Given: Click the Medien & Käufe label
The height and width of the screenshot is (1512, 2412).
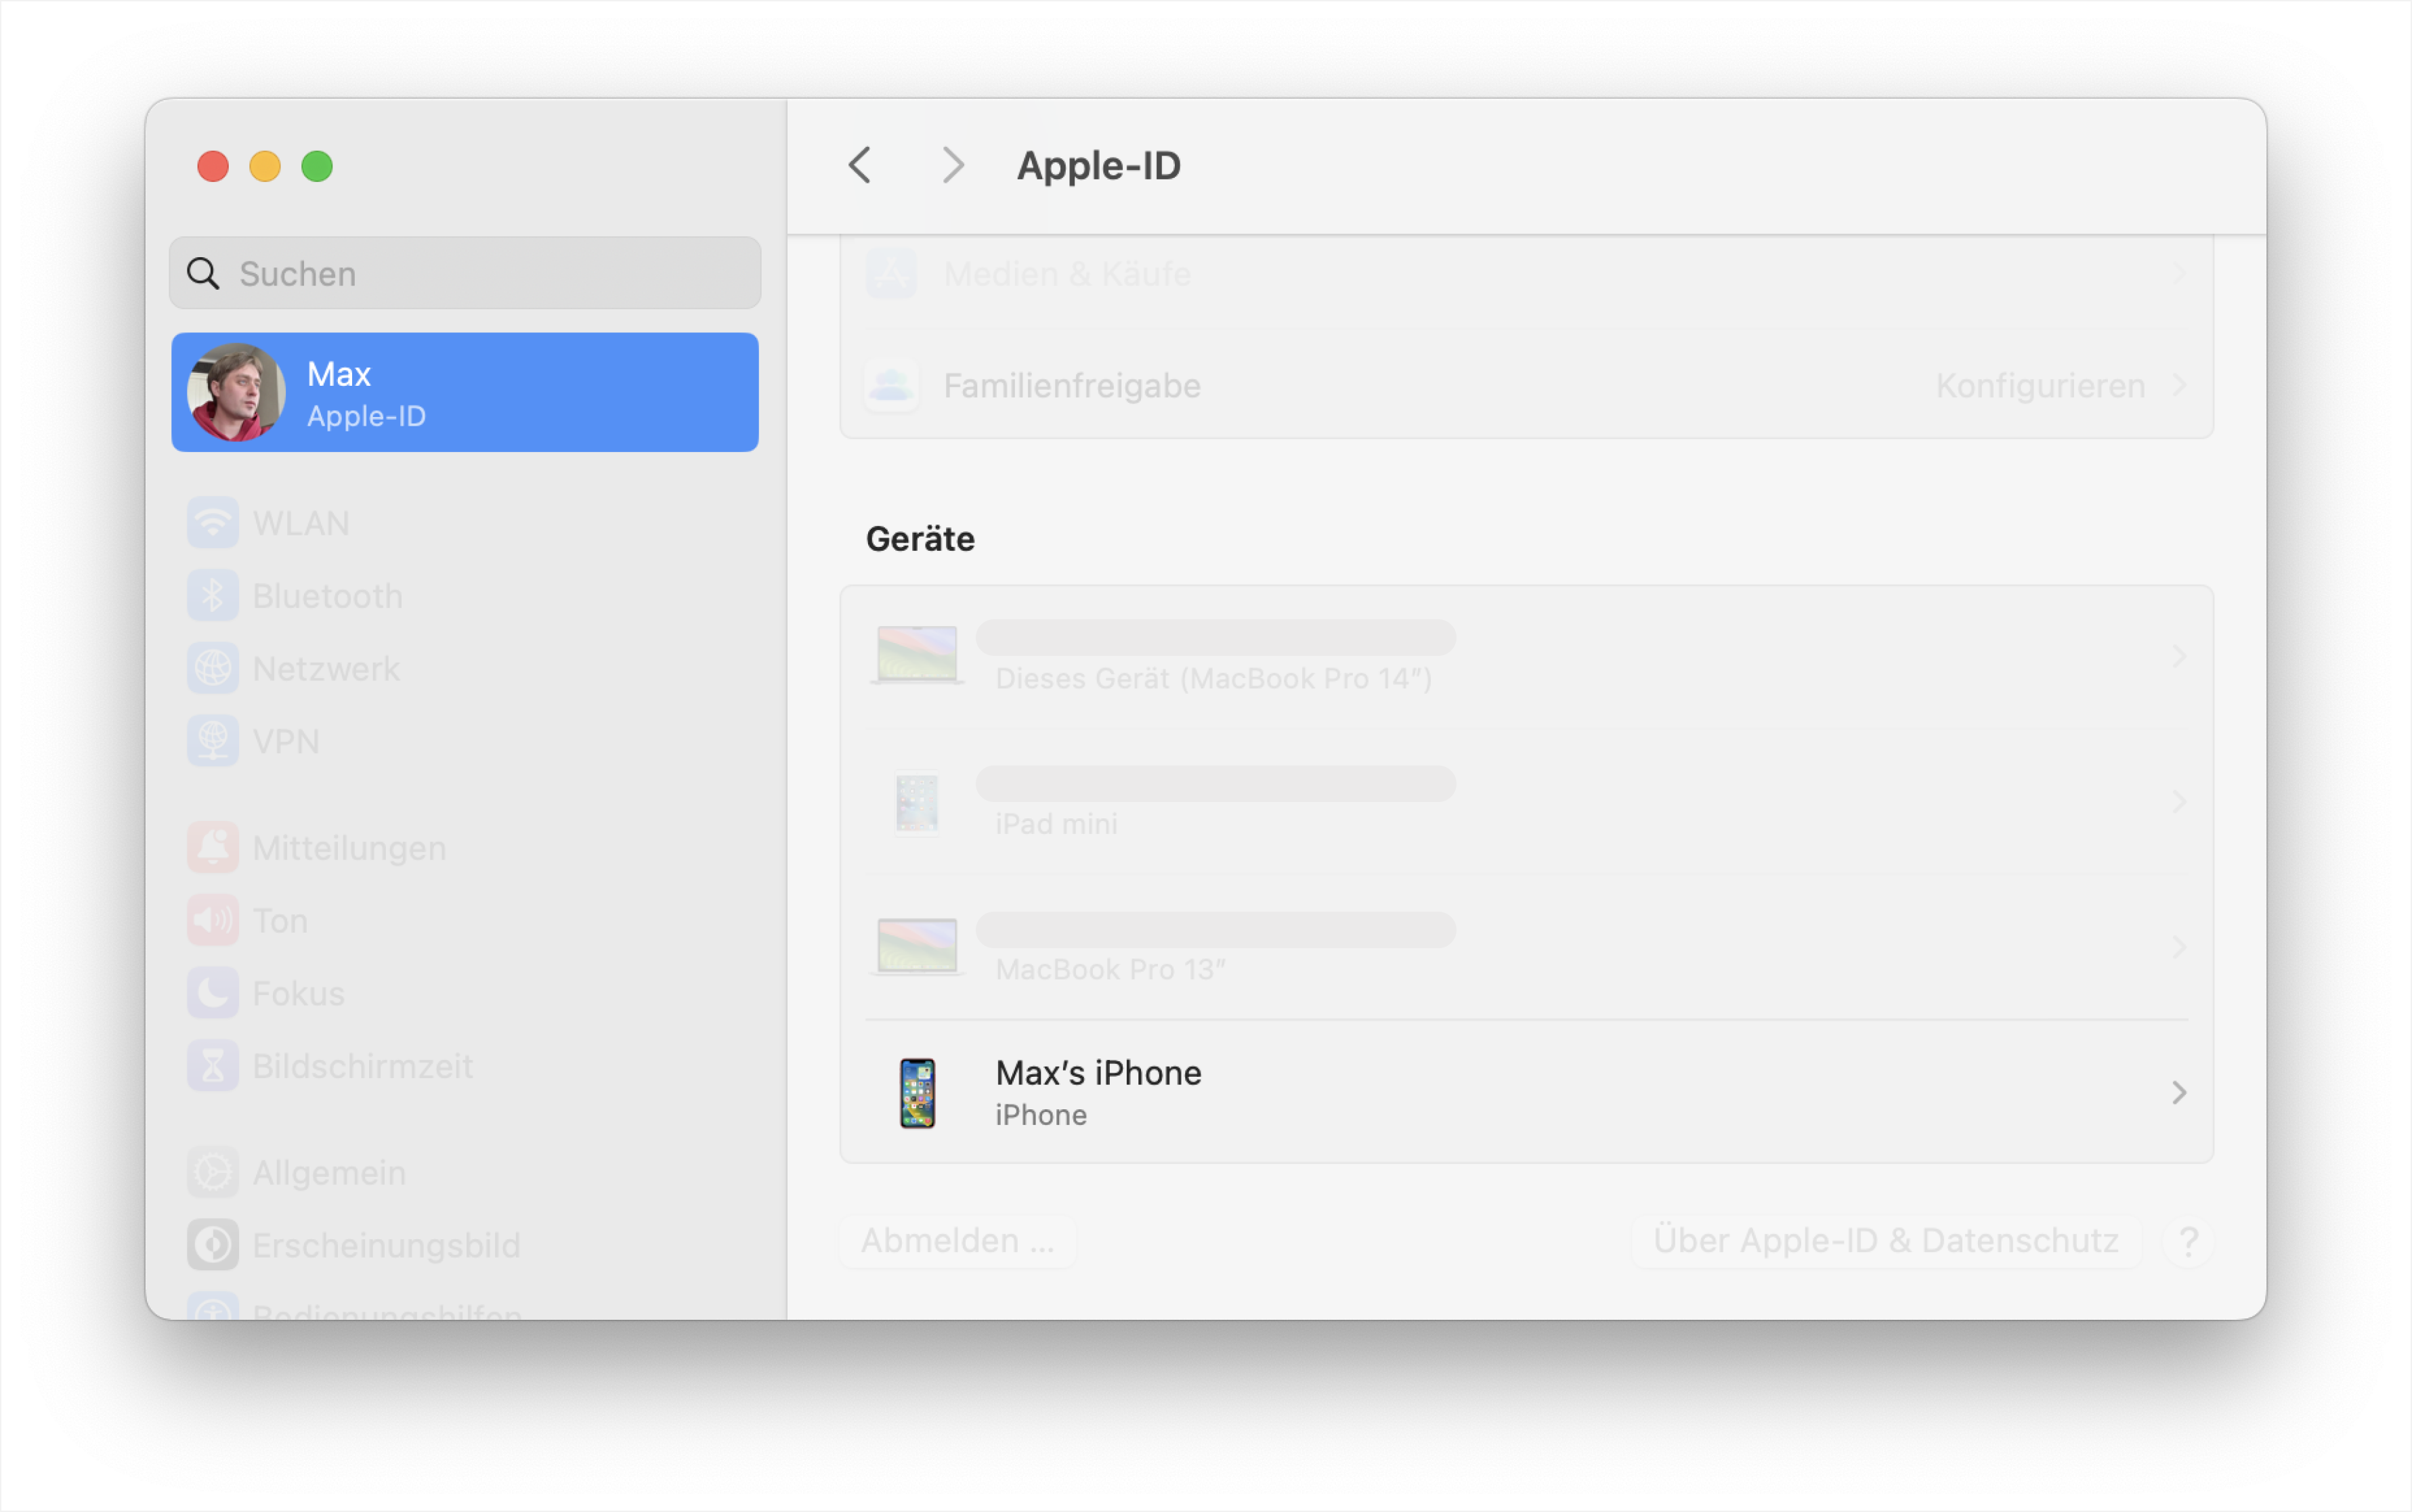Looking at the screenshot, I should (x=1067, y=274).
